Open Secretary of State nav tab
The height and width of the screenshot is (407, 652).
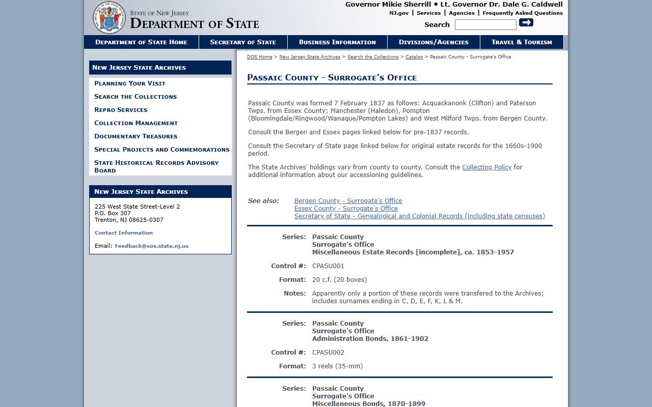243,42
